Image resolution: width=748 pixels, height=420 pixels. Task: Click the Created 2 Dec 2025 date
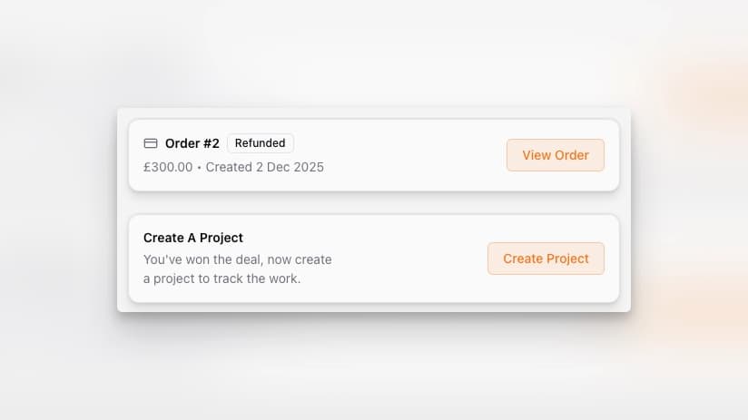(264, 167)
